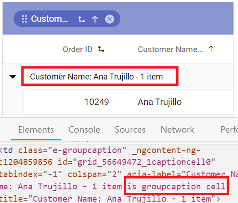Collapse the Ana Trujillo group row
Viewport: 238px width, 203px height.
[13, 77]
